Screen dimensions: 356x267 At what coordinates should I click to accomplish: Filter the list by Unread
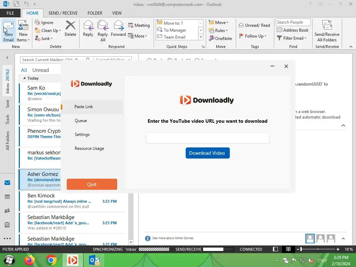[x=40, y=70]
